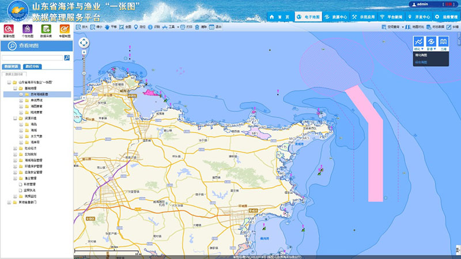461x259 pixels.
Task: Click the 地图对比 map compare tool
Action: click(414, 27)
